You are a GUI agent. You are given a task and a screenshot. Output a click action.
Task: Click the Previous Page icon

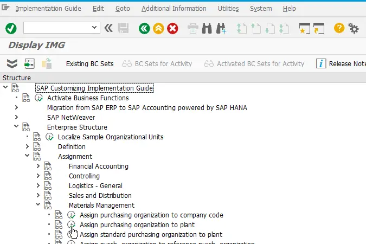[256, 29]
